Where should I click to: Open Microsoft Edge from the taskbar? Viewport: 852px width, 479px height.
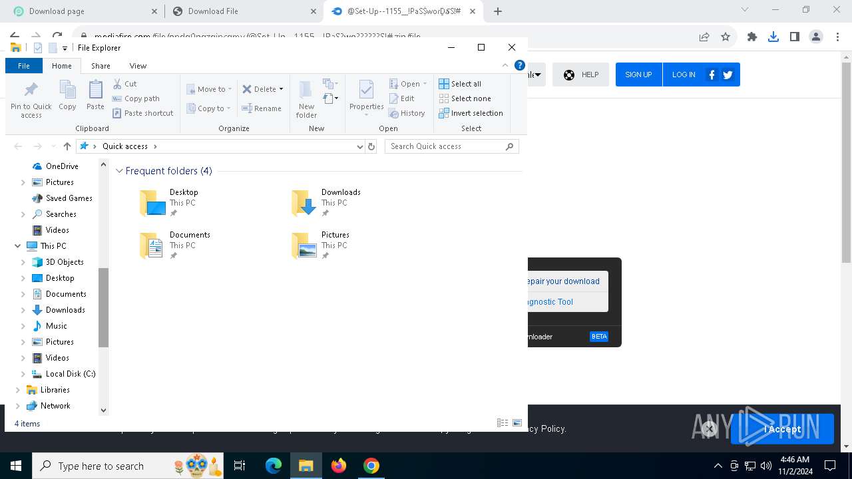(x=274, y=466)
